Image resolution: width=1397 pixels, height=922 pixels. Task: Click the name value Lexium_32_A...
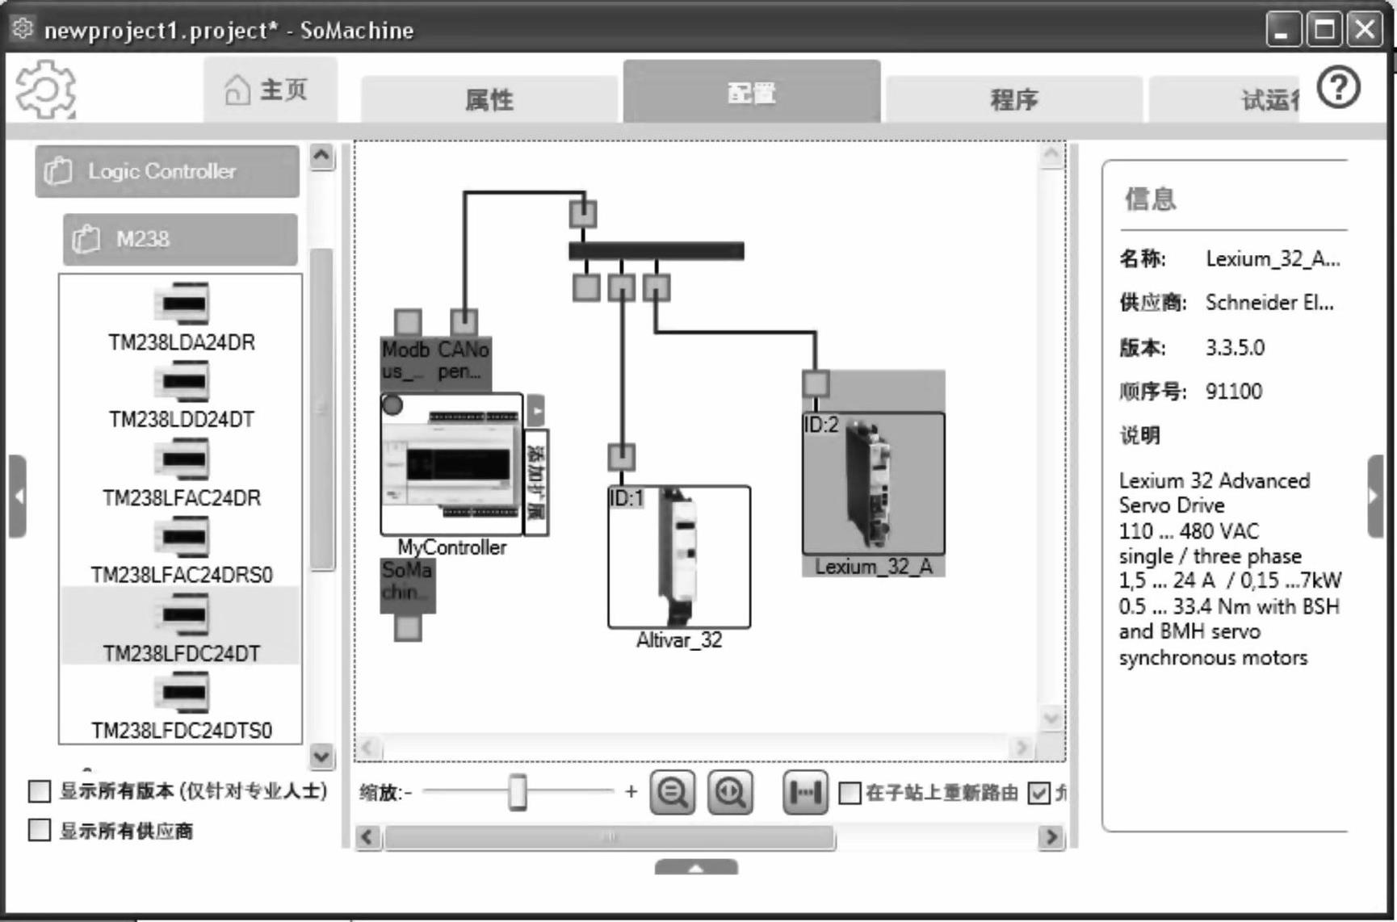click(1273, 259)
